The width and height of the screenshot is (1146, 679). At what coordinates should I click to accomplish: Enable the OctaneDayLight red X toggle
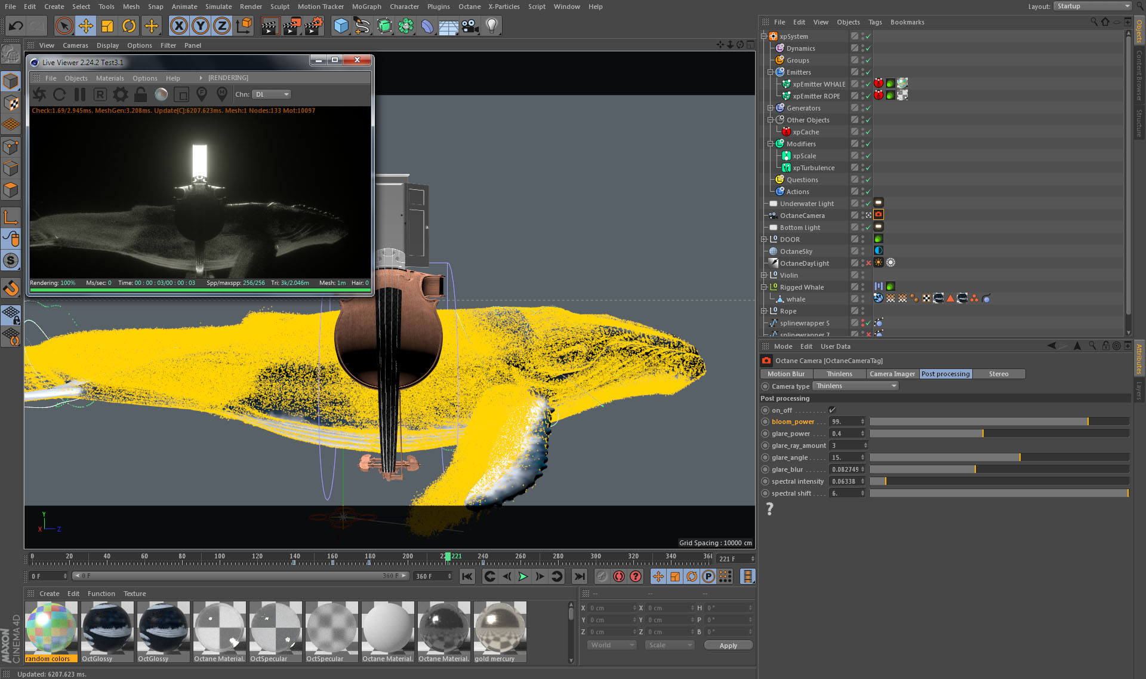point(868,263)
